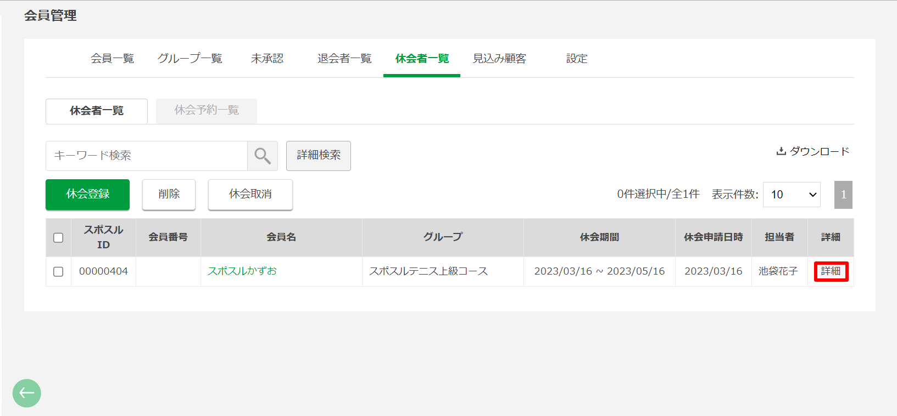The height and width of the screenshot is (416, 897).
Task: Open the グループ一覧 tab
Action: (x=190, y=59)
